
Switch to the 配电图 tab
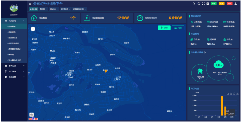pos(43,9)
